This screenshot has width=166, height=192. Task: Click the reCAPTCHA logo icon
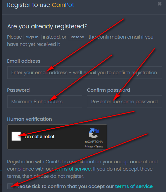tap(94, 133)
